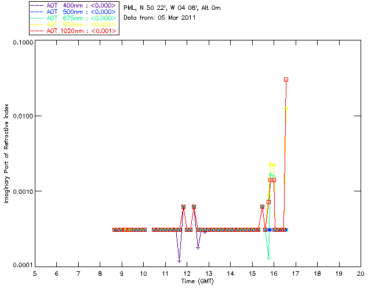Screen dimensions: 371x296
Task: Click the x-axis tick label 9
Action: coord(122,273)
